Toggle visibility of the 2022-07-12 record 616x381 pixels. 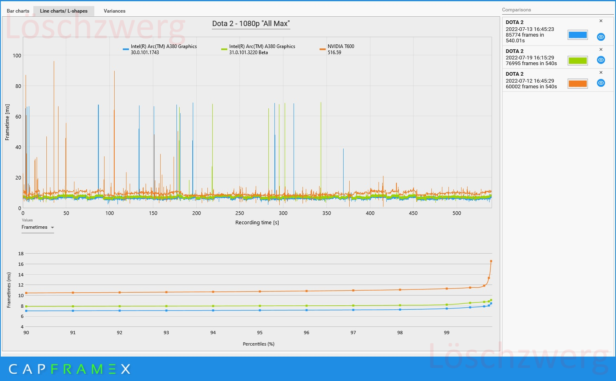pyautogui.click(x=601, y=83)
